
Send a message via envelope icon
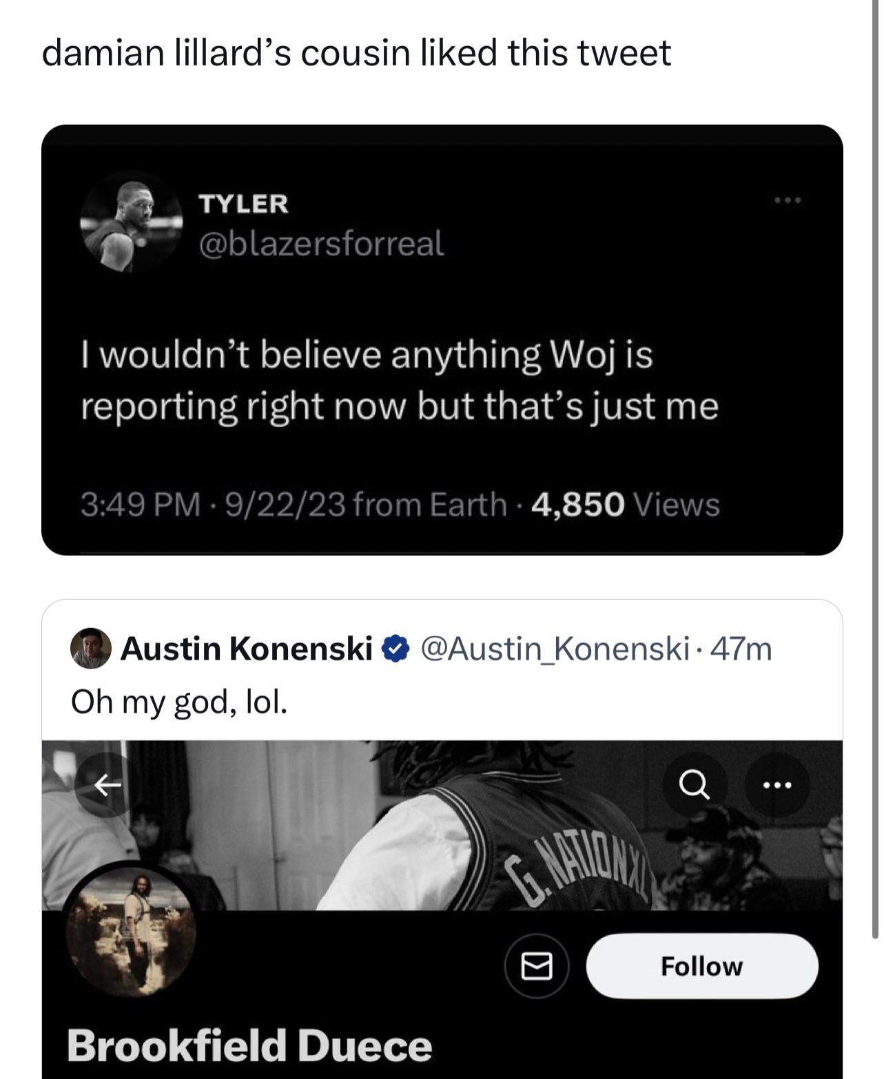click(536, 966)
